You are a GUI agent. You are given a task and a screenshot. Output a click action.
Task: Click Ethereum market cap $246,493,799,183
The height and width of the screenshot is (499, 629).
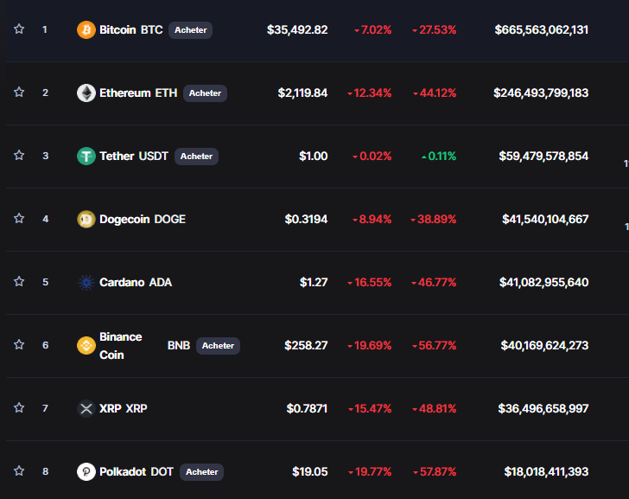(x=541, y=93)
